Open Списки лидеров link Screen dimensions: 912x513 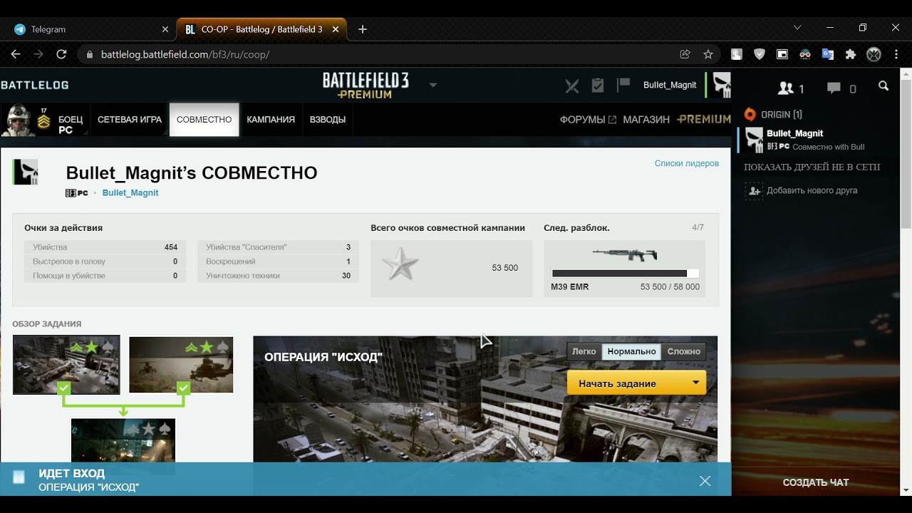pos(687,163)
